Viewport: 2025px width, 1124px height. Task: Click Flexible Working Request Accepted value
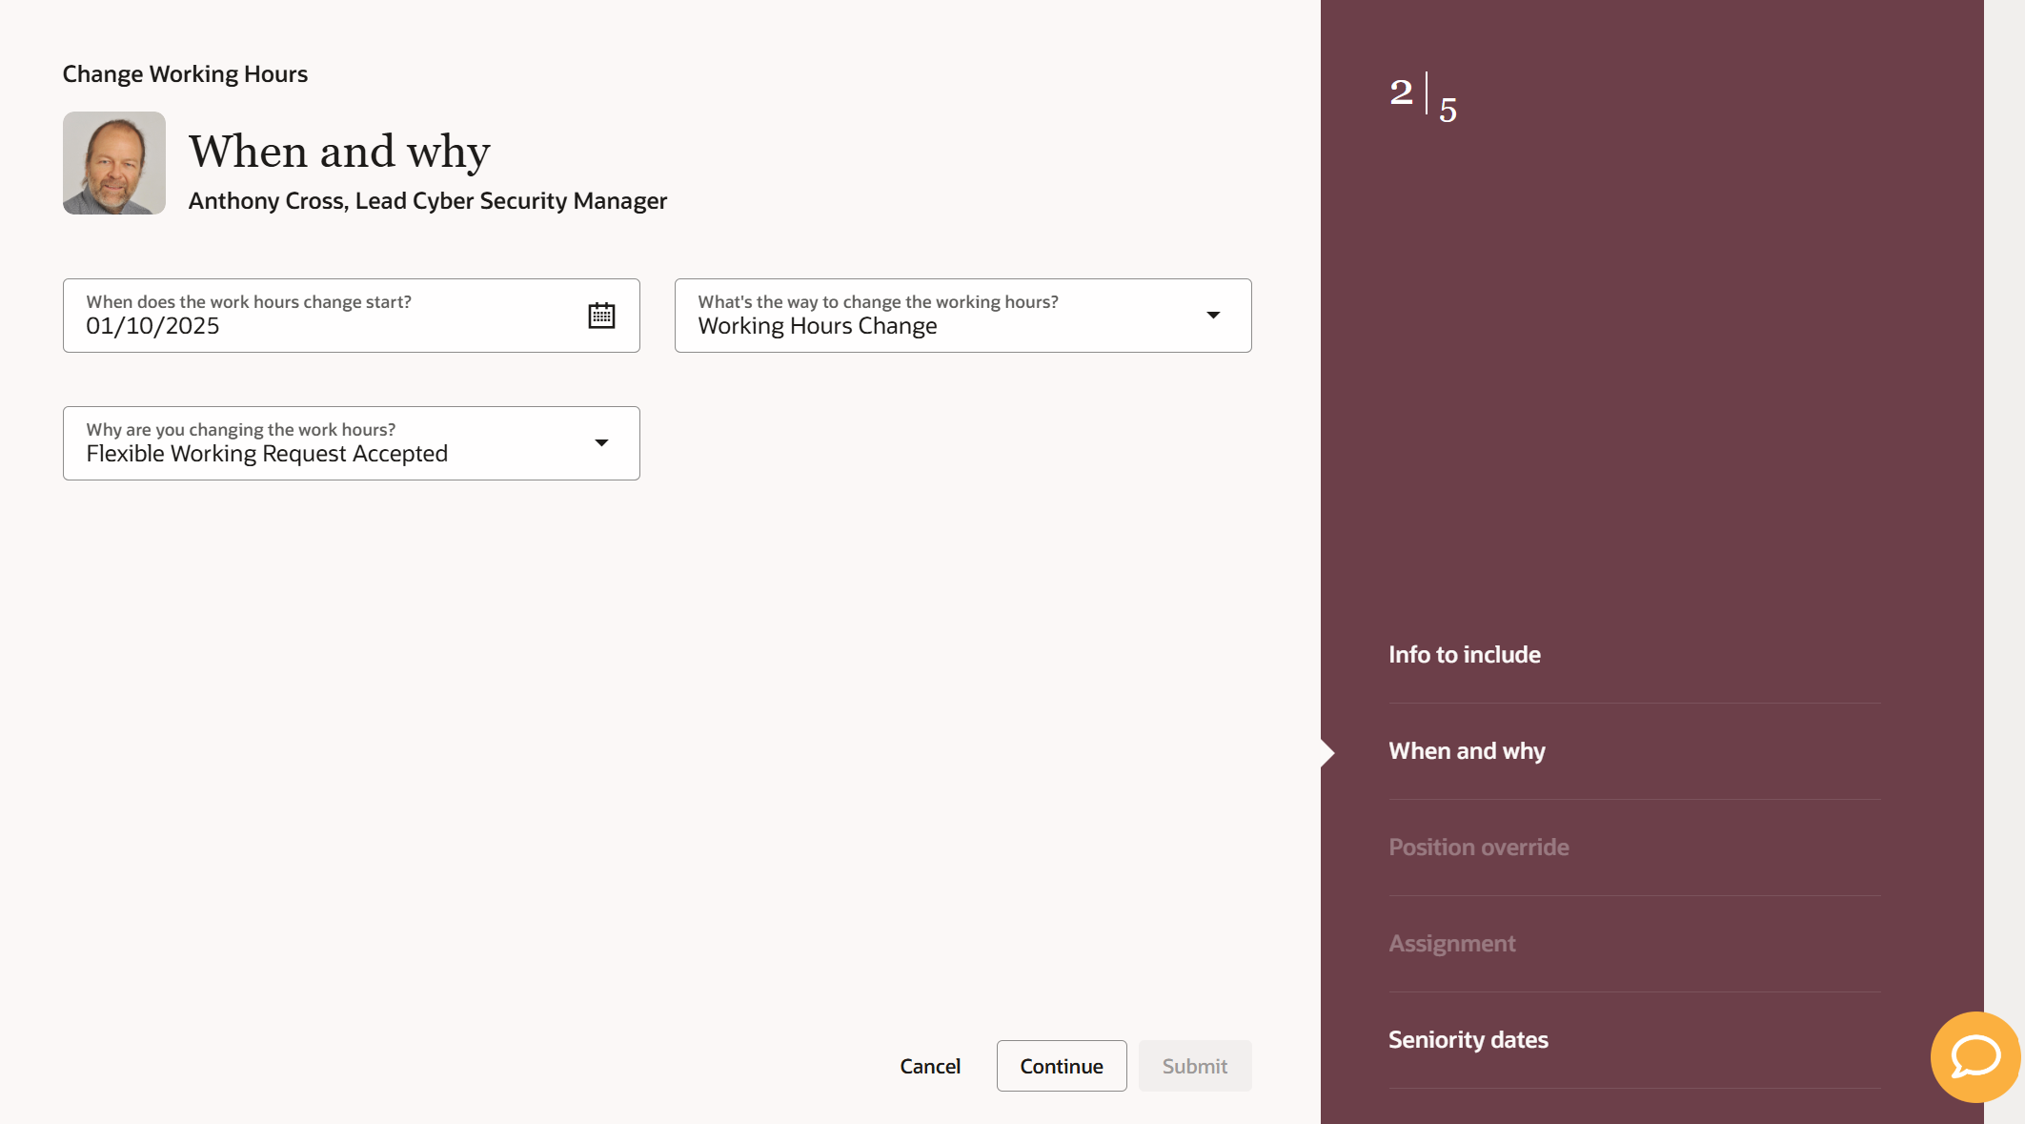(267, 454)
